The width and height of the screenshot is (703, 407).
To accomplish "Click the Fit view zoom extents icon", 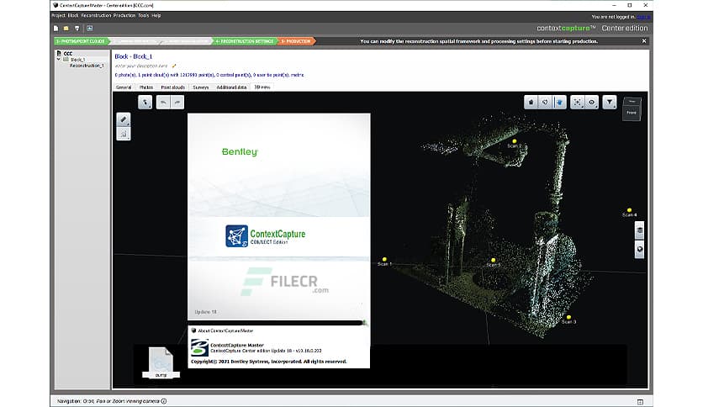I will [578, 103].
